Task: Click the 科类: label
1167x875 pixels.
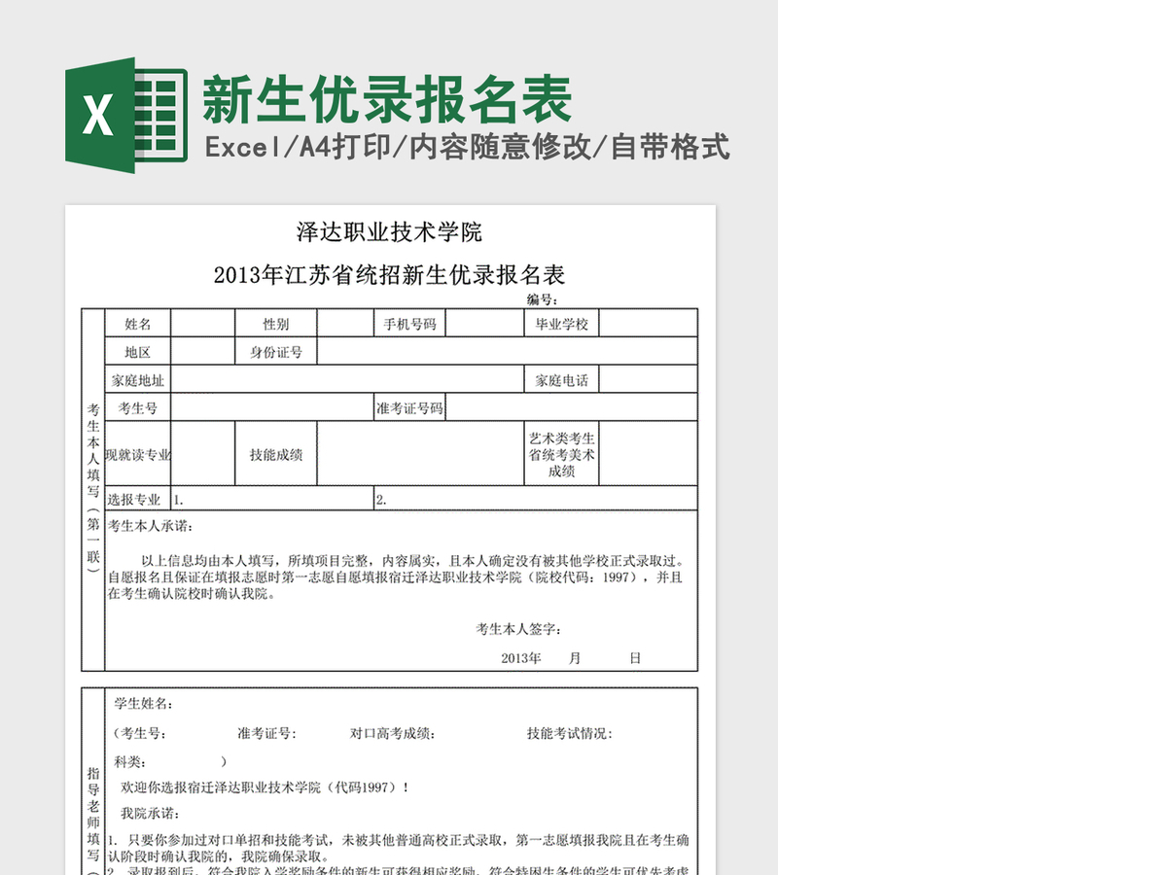Action: coord(130,761)
